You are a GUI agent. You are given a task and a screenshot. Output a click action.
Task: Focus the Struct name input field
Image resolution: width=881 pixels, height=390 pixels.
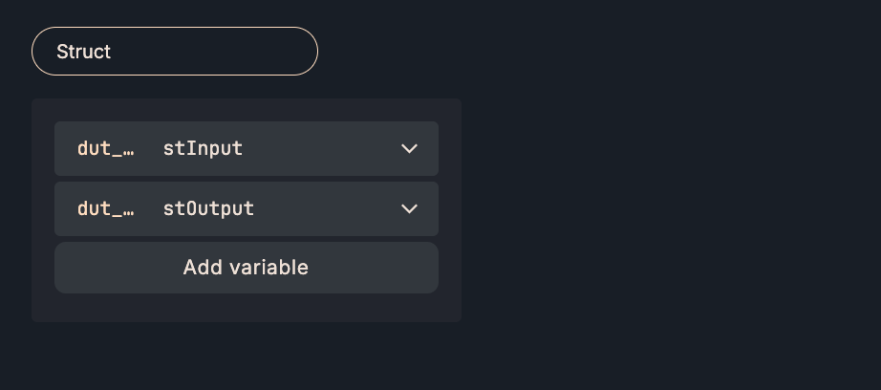tap(175, 52)
